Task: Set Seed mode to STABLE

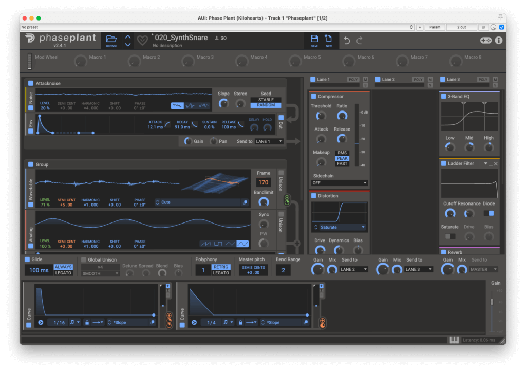Action: 266,100
